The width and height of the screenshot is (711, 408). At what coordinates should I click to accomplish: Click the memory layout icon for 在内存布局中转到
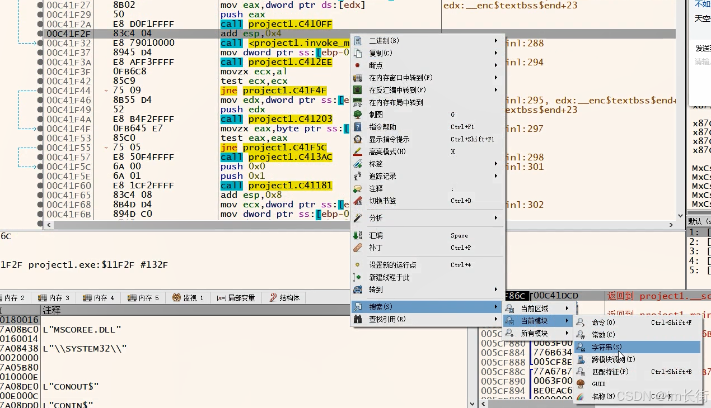click(358, 102)
